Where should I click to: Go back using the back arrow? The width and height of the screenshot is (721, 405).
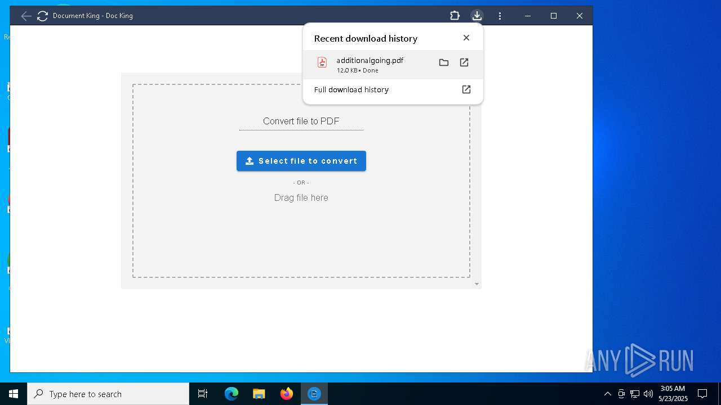coord(26,16)
